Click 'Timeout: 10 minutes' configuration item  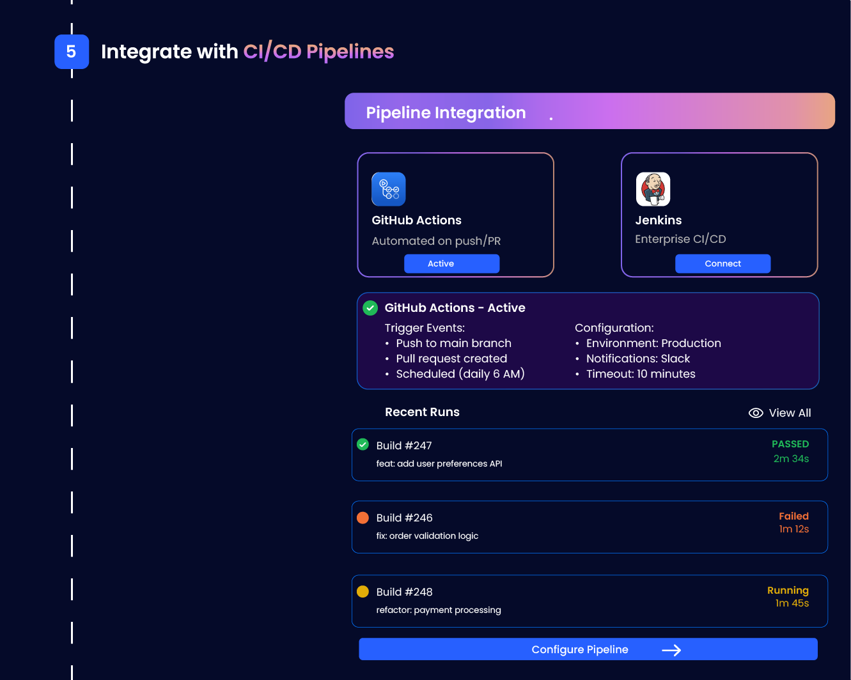(641, 374)
